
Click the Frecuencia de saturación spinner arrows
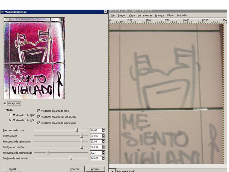[104, 142]
